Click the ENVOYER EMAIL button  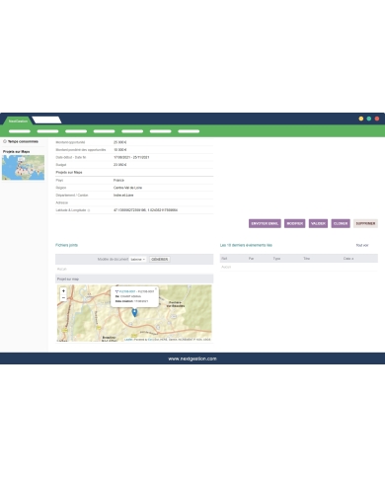click(265, 223)
